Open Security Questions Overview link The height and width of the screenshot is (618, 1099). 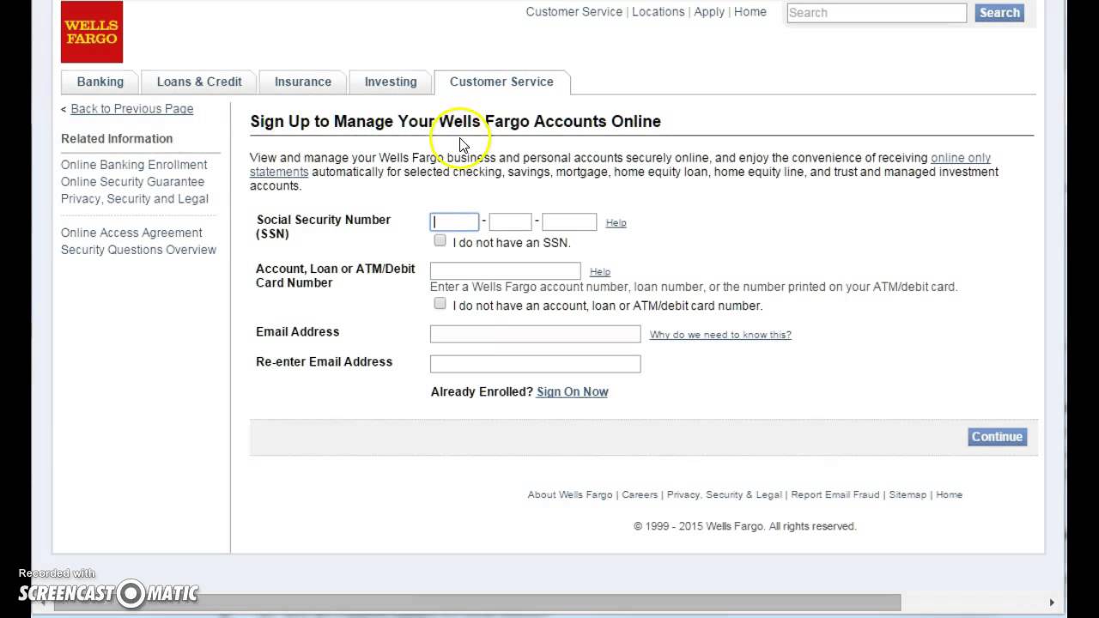(138, 250)
